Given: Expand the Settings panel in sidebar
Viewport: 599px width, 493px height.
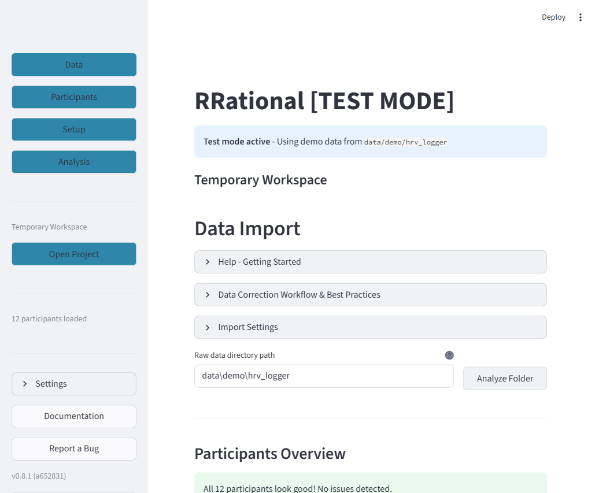Looking at the screenshot, I should pyautogui.click(x=74, y=384).
